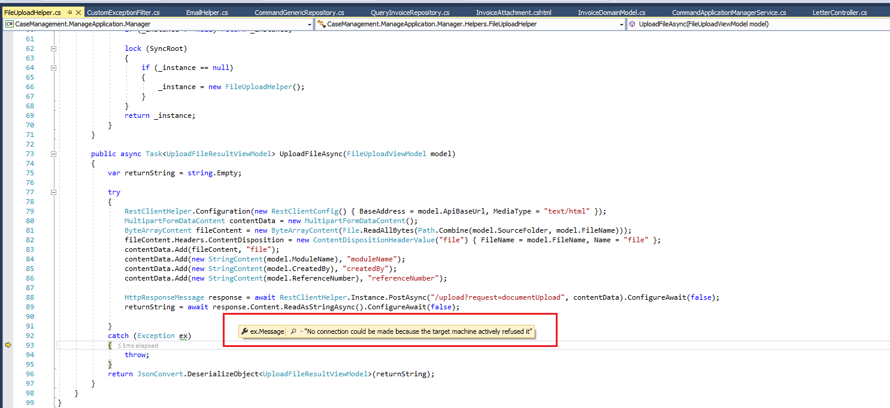Open the text visualizer magnifier icon

pos(293,331)
